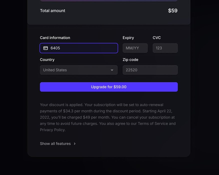Click the Expiry MM/YY input field
This screenshot has height=175, width=219.
click(x=135, y=48)
